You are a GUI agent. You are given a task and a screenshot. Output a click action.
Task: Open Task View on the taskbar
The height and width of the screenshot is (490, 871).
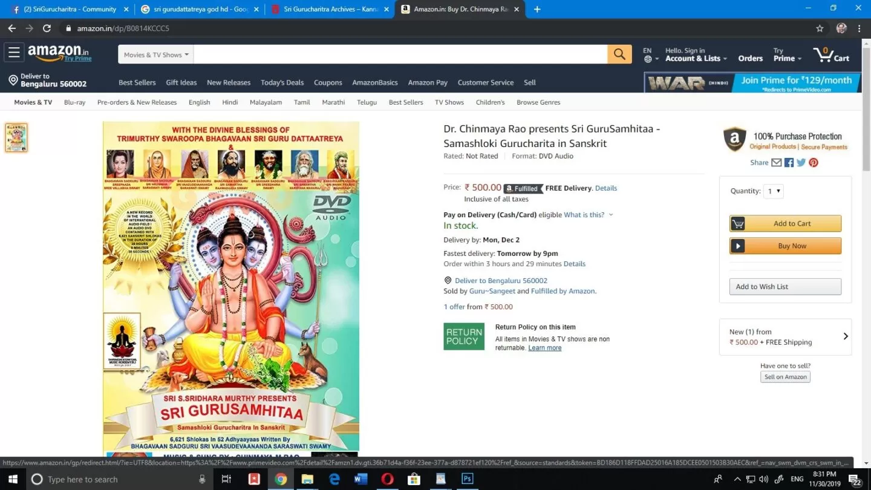coord(227,479)
